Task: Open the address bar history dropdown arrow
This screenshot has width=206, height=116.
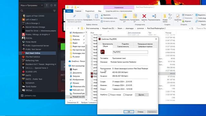Action: [x=190, y=28]
